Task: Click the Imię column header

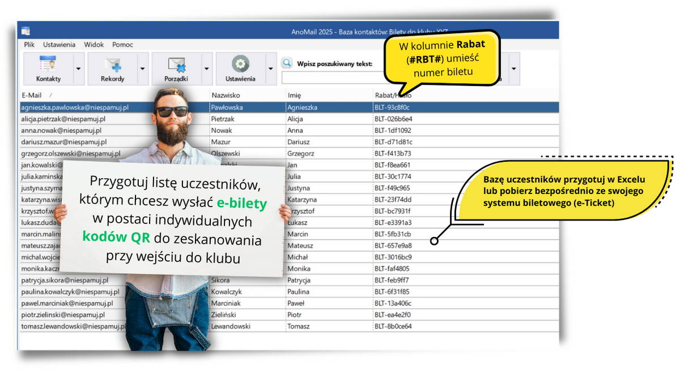Action: [x=329, y=95]
